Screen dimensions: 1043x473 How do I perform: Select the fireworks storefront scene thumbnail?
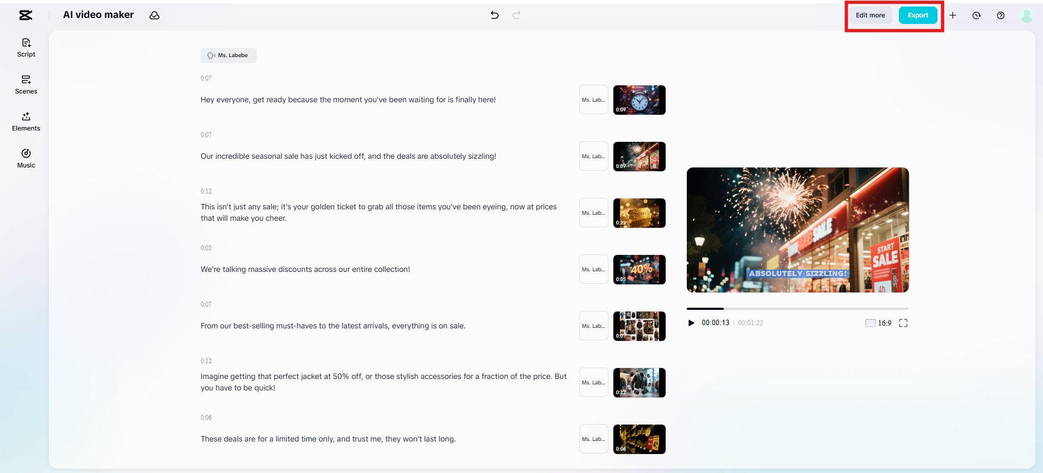tap(640, 157)
